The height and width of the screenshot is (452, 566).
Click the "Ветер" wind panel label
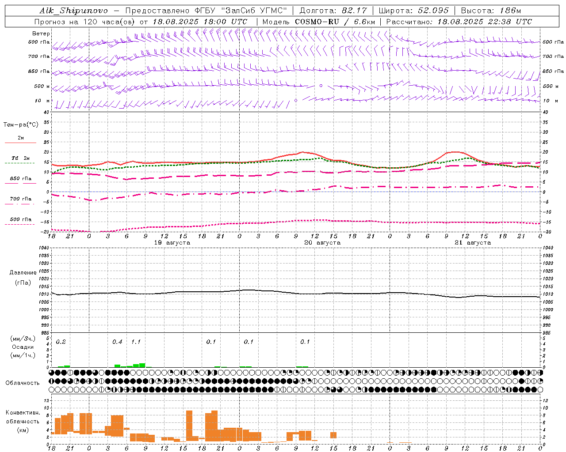[x=41, y=34]
